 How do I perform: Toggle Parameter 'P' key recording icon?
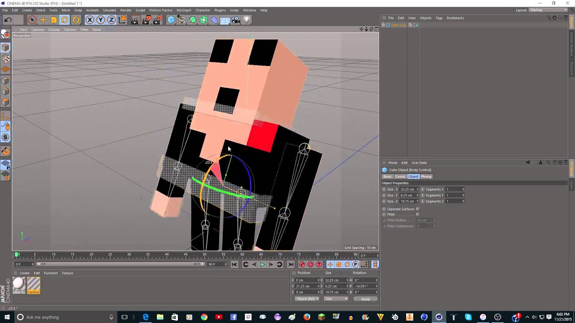click(355, 265)
